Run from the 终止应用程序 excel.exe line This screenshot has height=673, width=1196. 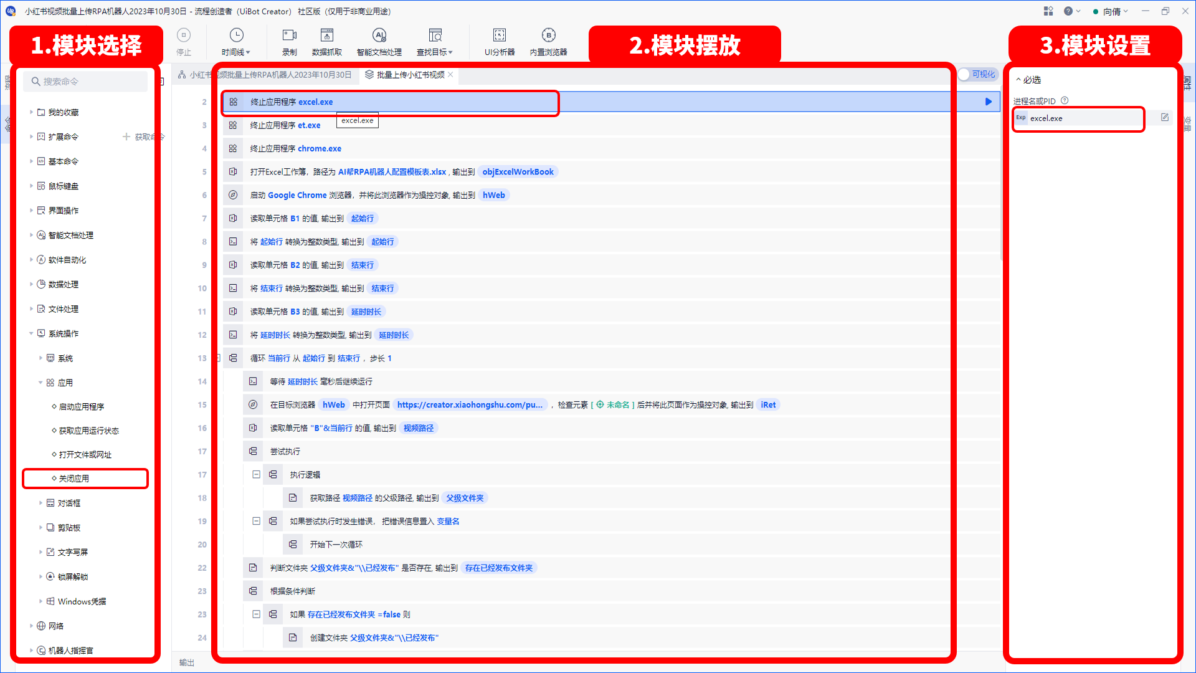coord(988,102)
